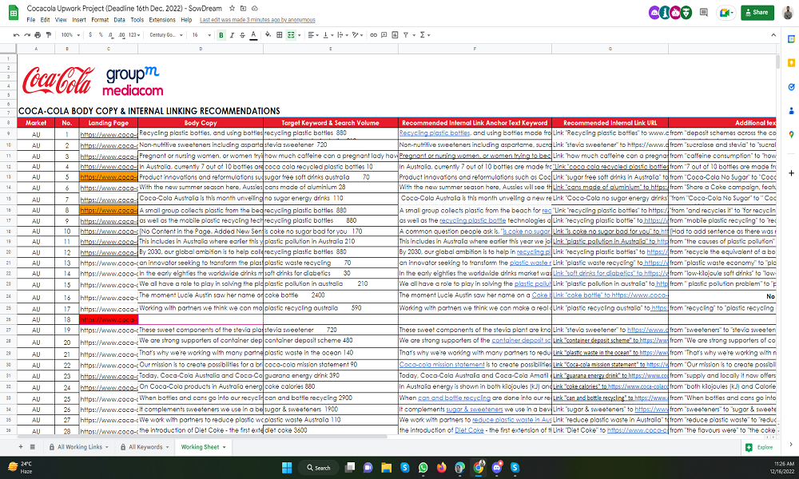
Task: Click the Insert comment icon
Action: [x=384, y=35]
